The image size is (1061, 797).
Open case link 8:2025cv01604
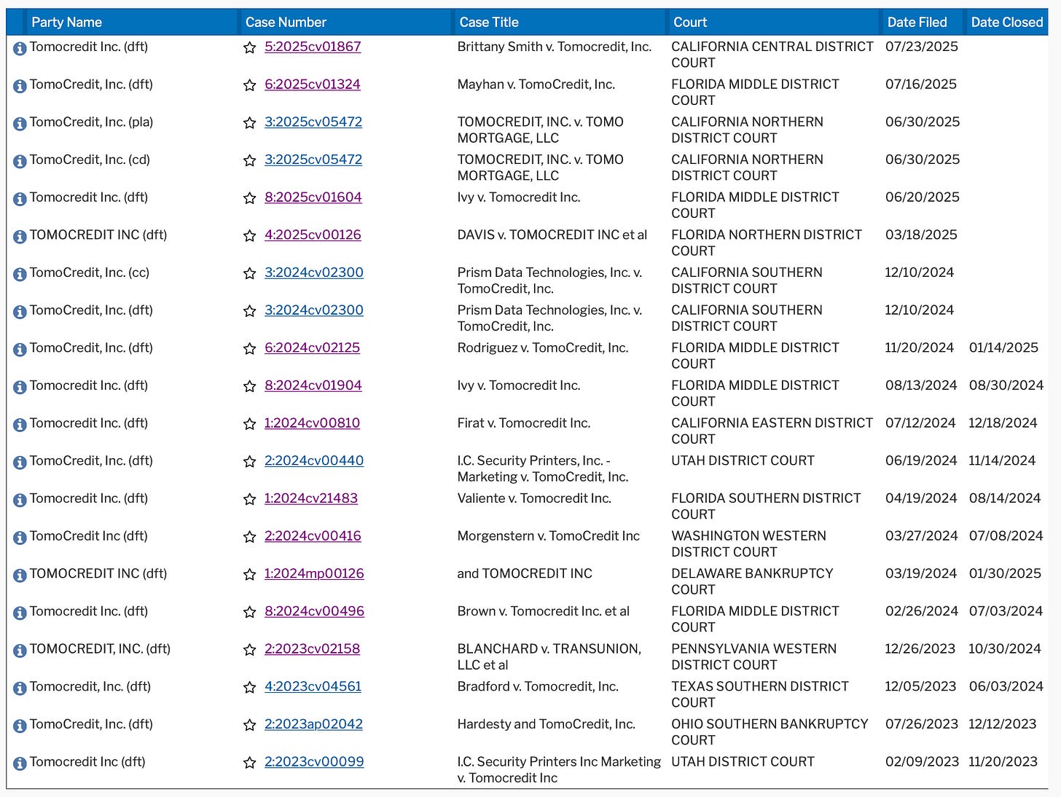pos(313,197)
